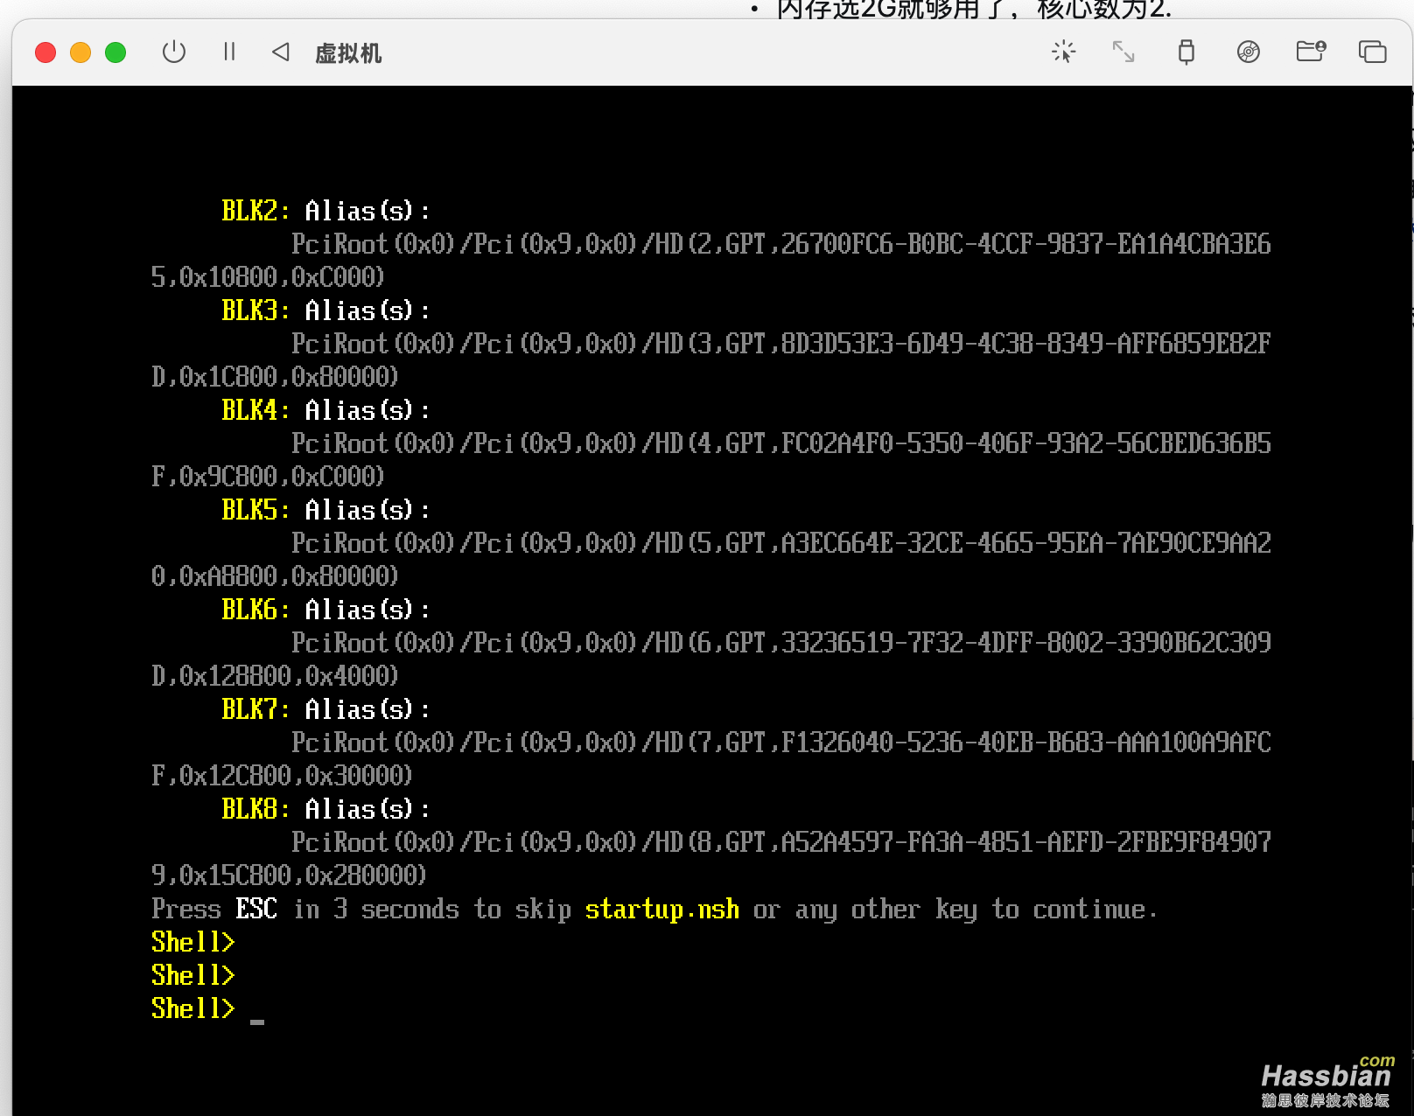Pause the virtual machine
The image size is (1414, 1116).
229,52
